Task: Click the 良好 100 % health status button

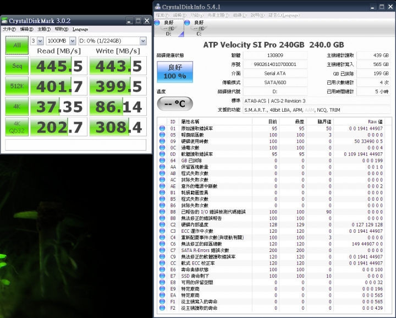Action: [x=175, y=72]
